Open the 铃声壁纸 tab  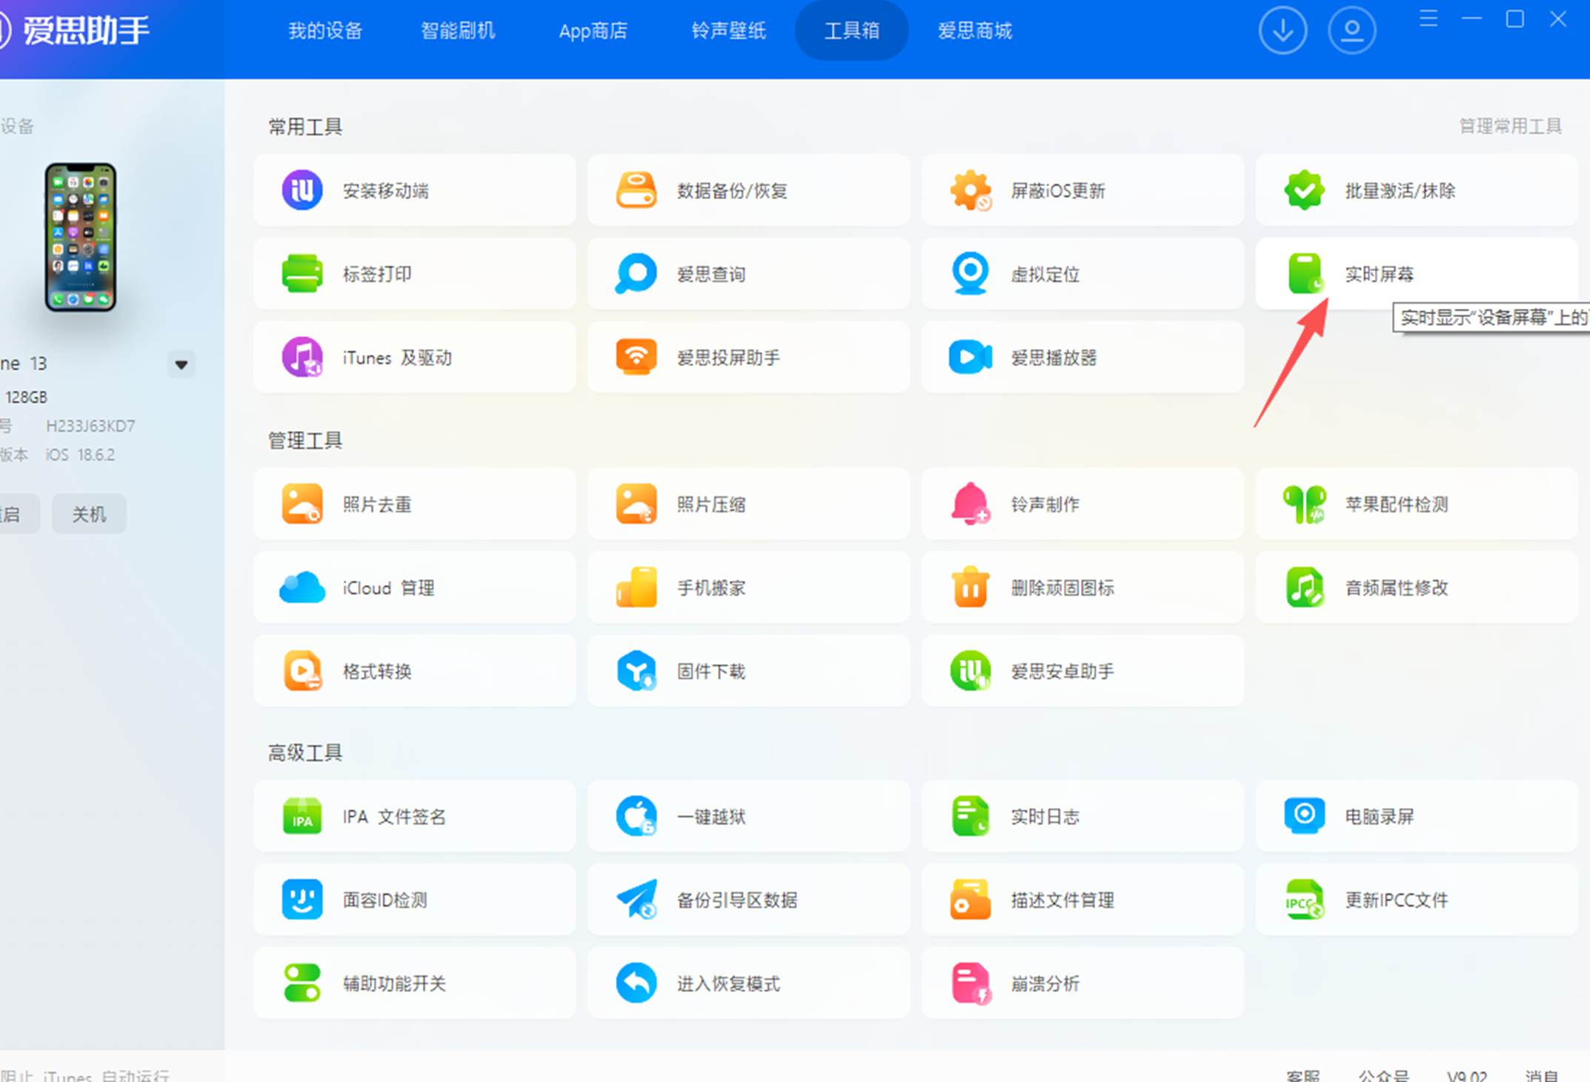click(728, 31)
